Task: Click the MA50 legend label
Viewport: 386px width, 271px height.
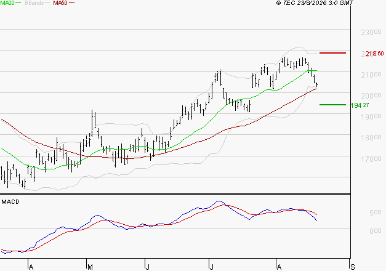Action: click(x=60, y=3)
